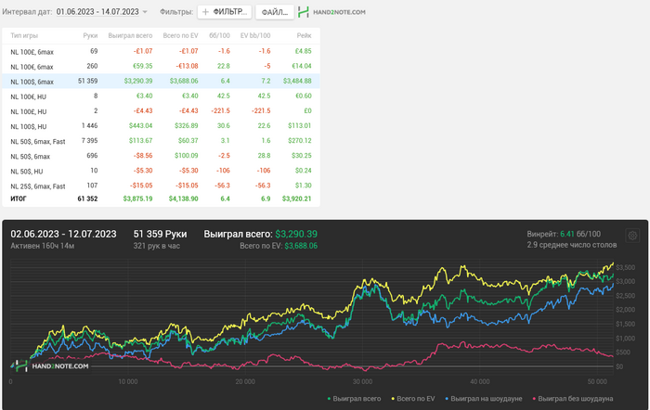
Task: Sort by 'Выиграл всего' column header
Action: (131, 34)
